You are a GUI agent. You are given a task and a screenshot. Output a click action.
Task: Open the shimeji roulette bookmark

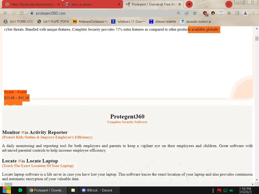click(x=163, y=21)
